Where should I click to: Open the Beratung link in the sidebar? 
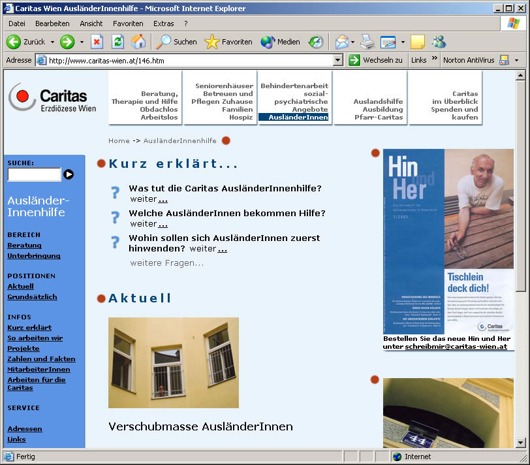coord(24,245)
